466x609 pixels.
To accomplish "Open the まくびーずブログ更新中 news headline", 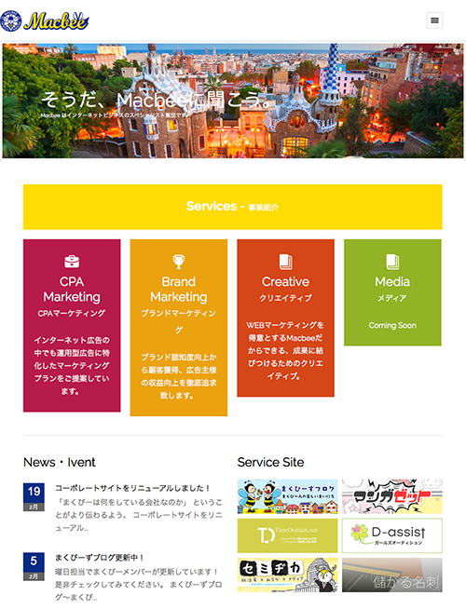I will (100, 558).
